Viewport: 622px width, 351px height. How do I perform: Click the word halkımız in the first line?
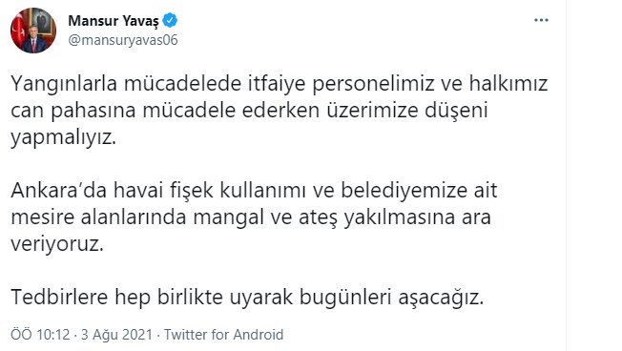508,84
